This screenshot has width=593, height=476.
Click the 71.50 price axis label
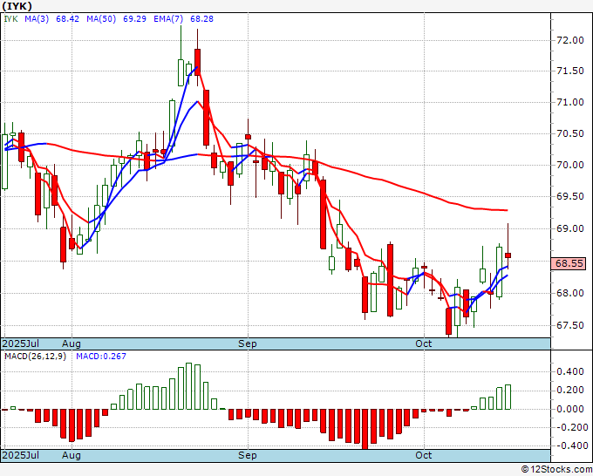pyautogui.click(x=570, y=71)
